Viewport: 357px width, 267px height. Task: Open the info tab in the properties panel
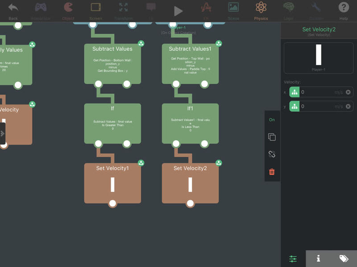[x=319, y=259]
